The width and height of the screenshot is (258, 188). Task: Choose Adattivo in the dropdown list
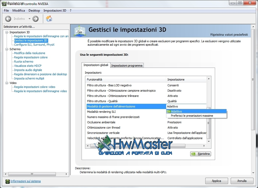tap(197, 111)
